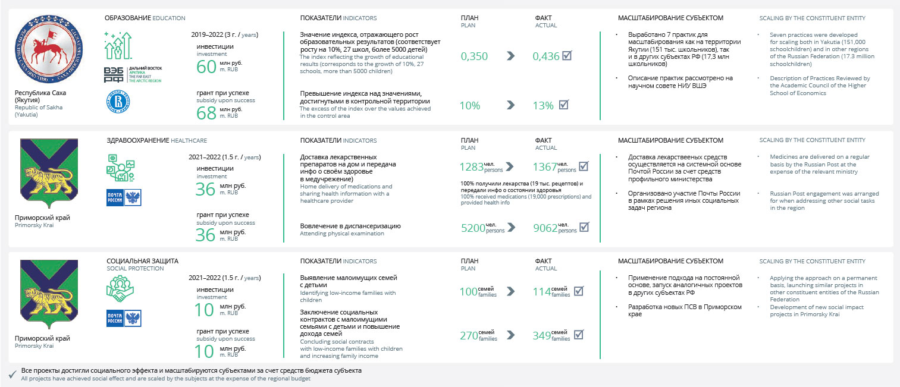
Task: Click the education growth arrows icon
Action: (118, 45)
